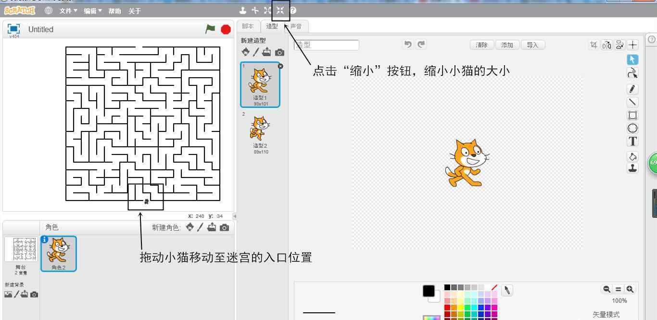The image size is (657, 320).
Task: Paint a new backdrop icon
Action: pyautogui.click(x=17, y=294)
